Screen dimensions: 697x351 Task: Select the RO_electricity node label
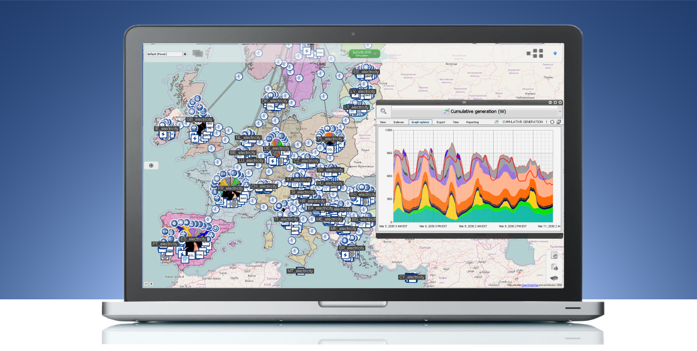[x=363, y=195]
